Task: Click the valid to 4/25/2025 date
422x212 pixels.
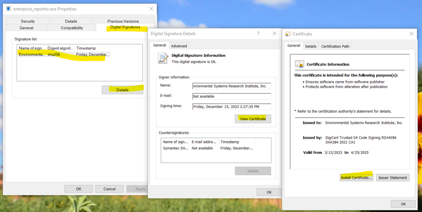Action: 359,153
